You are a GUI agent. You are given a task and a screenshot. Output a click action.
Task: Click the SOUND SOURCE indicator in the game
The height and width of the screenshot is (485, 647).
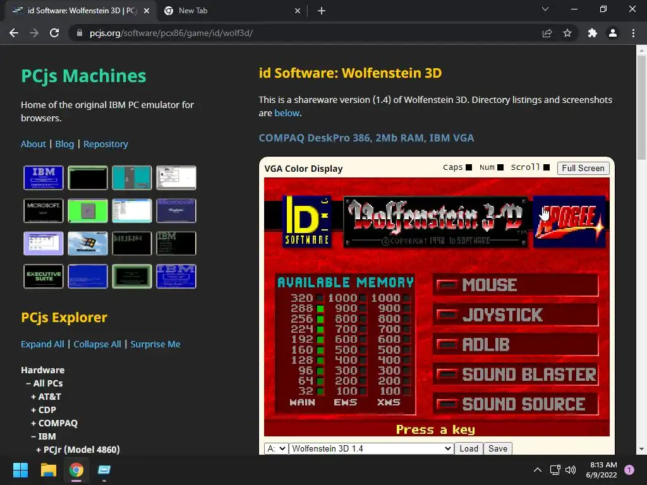coord(516,404)
